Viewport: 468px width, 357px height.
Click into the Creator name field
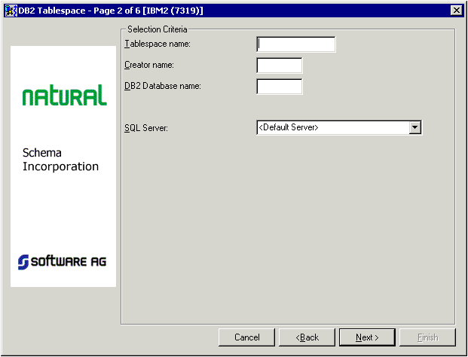[x=279, y=66]
